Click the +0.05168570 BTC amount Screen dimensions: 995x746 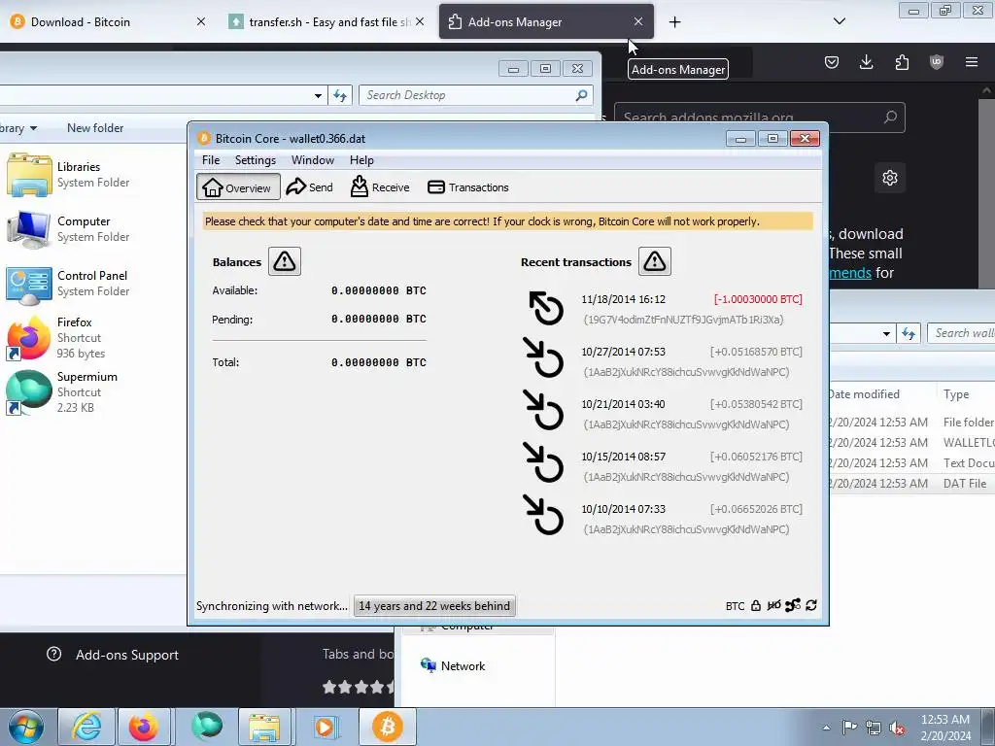(x=756, y=352)
